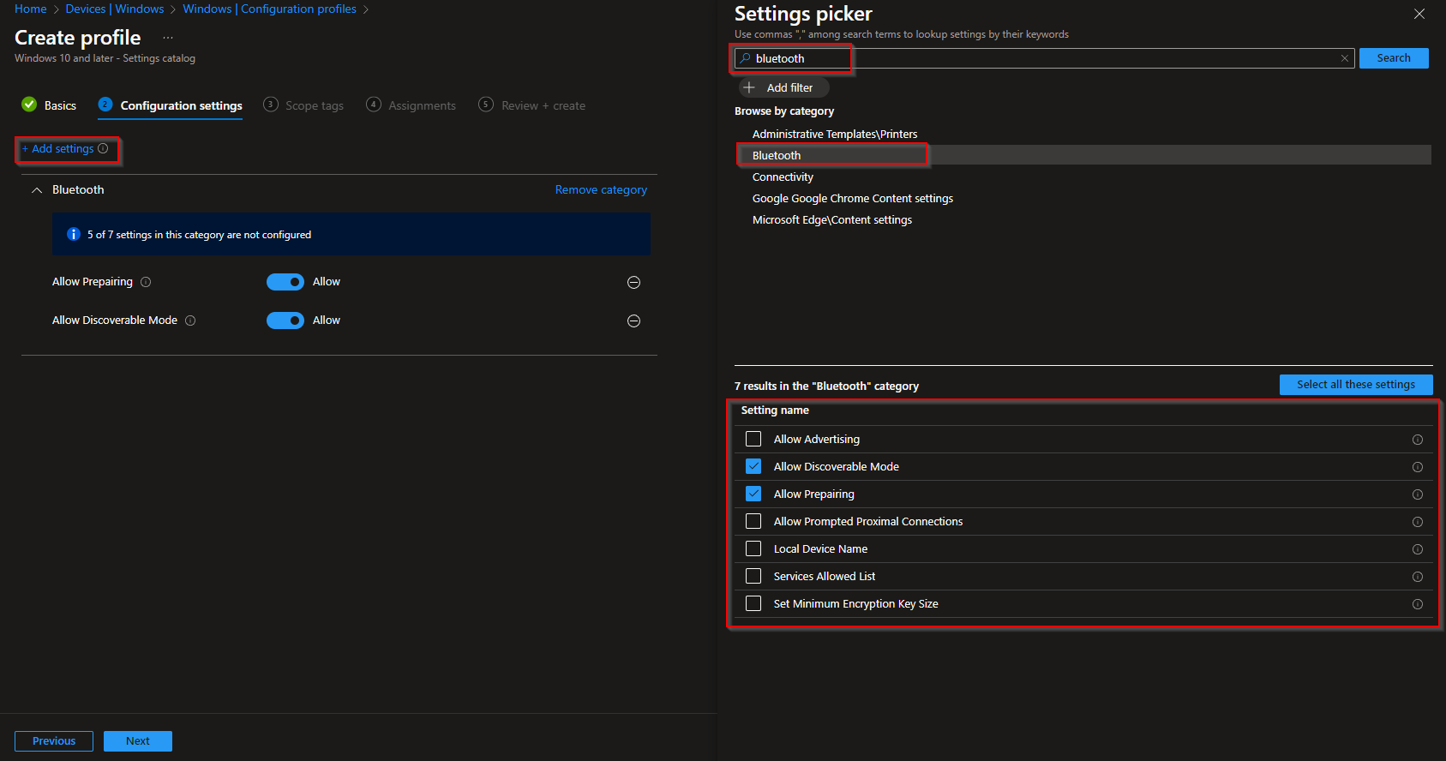
Task: Open the Basics step tab
Action: [x=49, y=105]
